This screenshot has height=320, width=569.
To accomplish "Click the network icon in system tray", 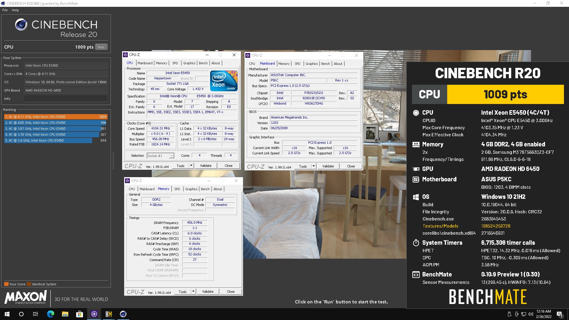I will click(524, 314).
